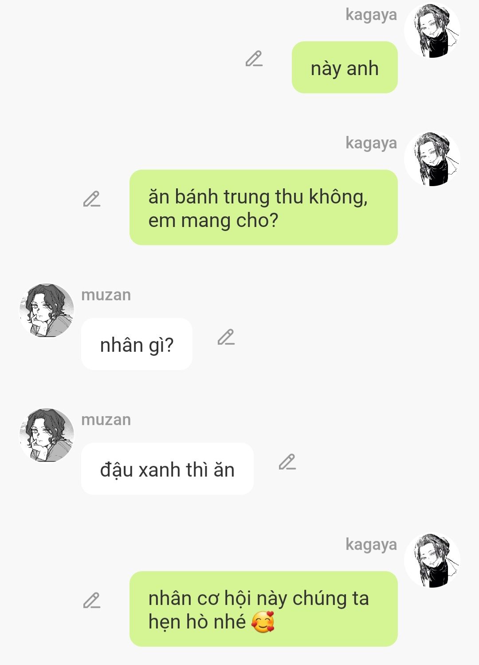Image resolution: width=479 pixels, height=665 pixels.
Task: Open muzan avatar beside 'đậu xanh thì ăn'
Action: click(47, 435)
